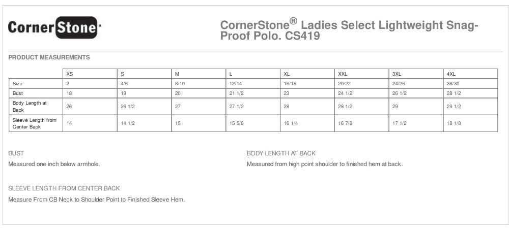This screenshot has height=230, width=510.
Task: Click the 28/30 size cell
Action: click(452, 83)
